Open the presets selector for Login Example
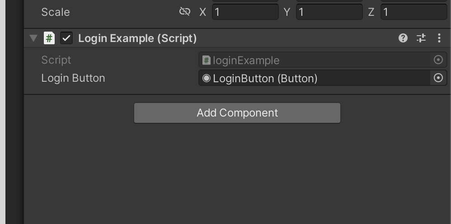 point(421,38)
